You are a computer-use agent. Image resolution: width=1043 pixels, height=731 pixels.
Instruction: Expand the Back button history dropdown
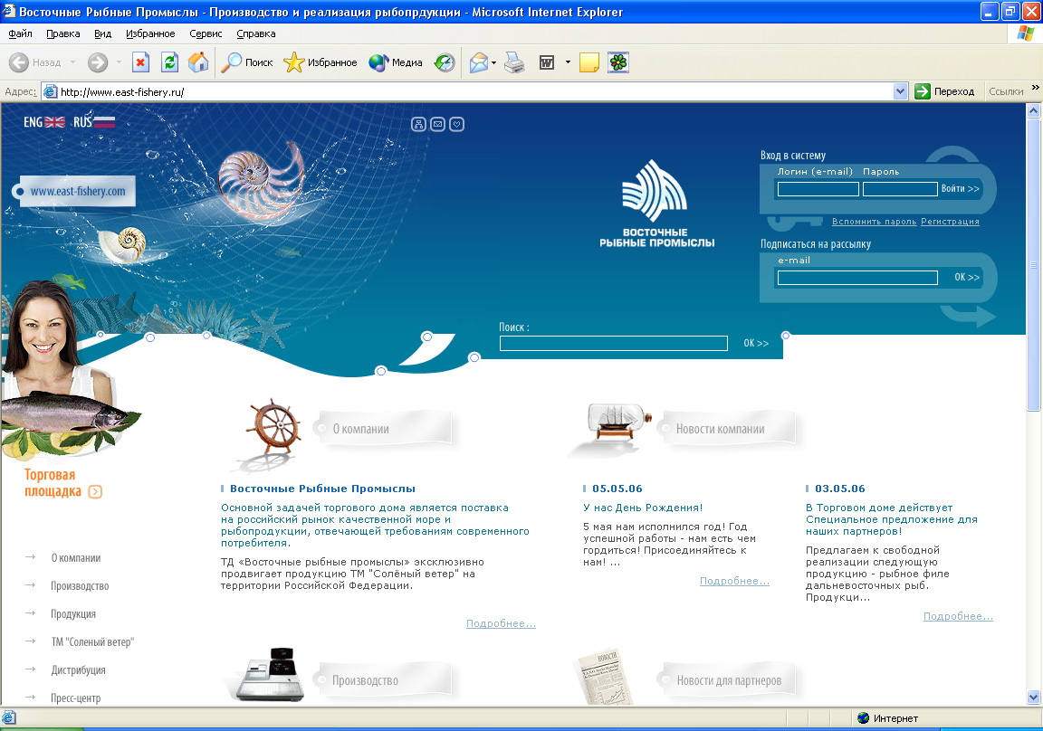click(x=72, y=63)
